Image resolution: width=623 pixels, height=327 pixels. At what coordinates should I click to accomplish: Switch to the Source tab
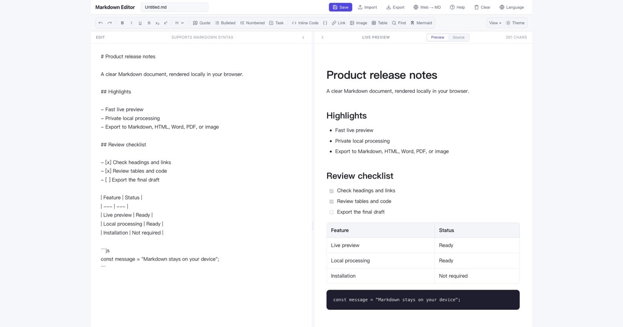(x=458, y=37)
